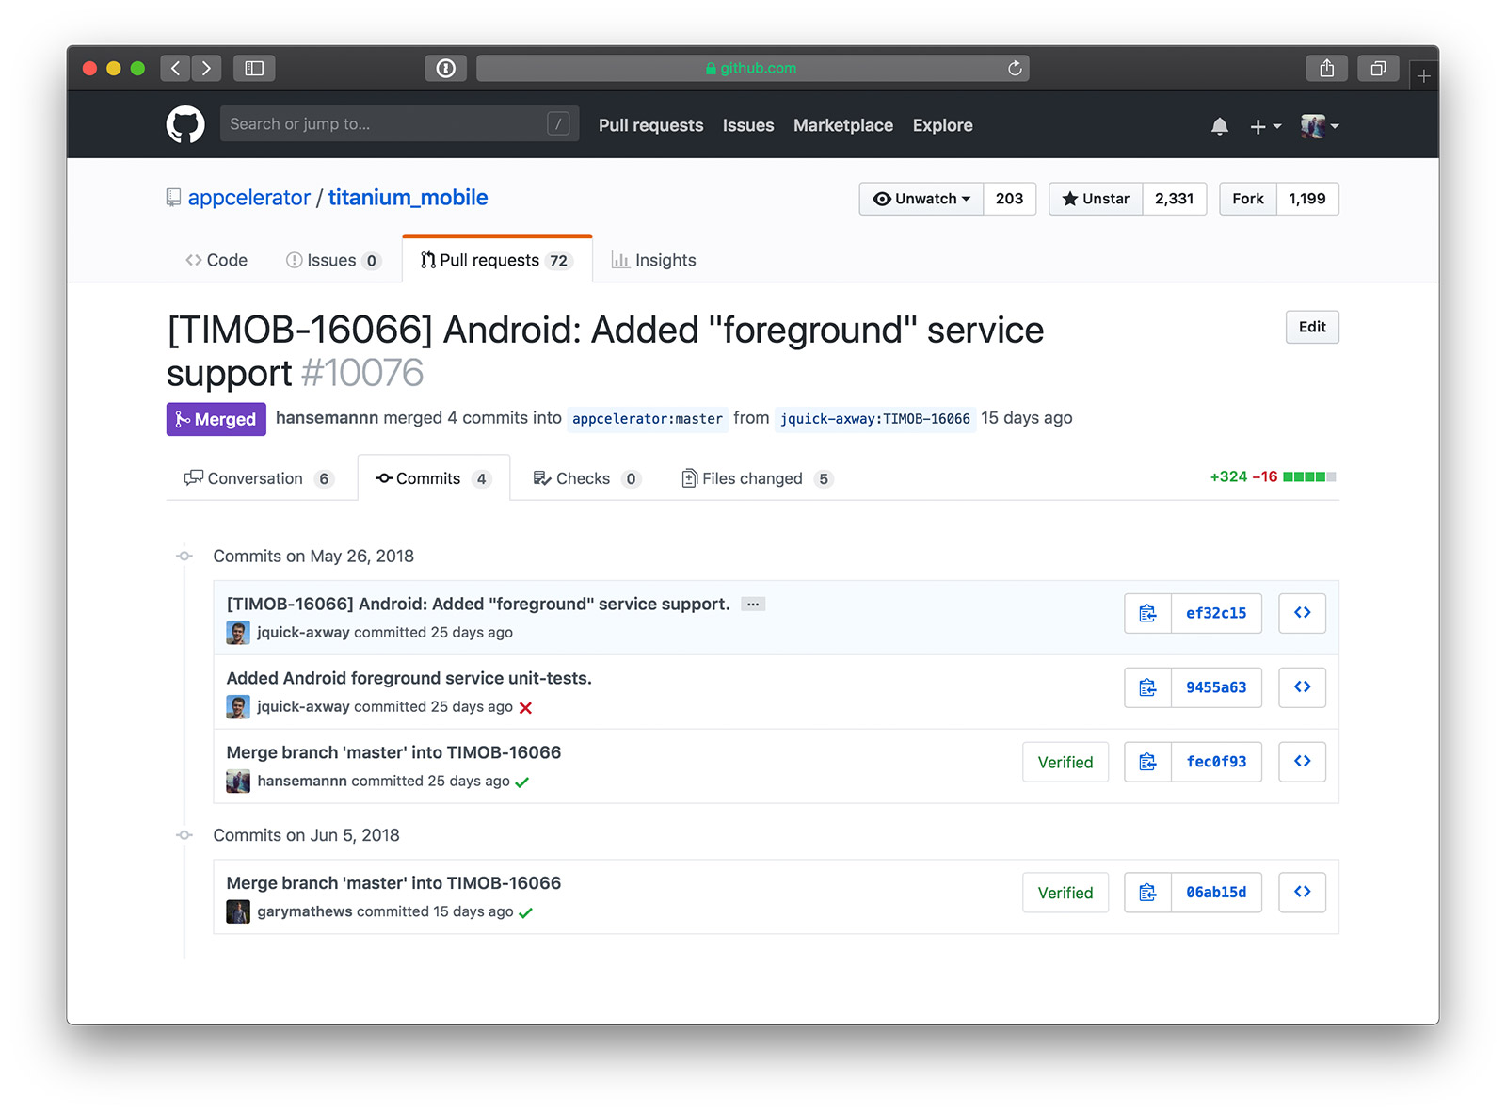Show passed status for garymathews' commit
The height and width of the screenshot is (1113, 1506).
click(x=526, y=912)
